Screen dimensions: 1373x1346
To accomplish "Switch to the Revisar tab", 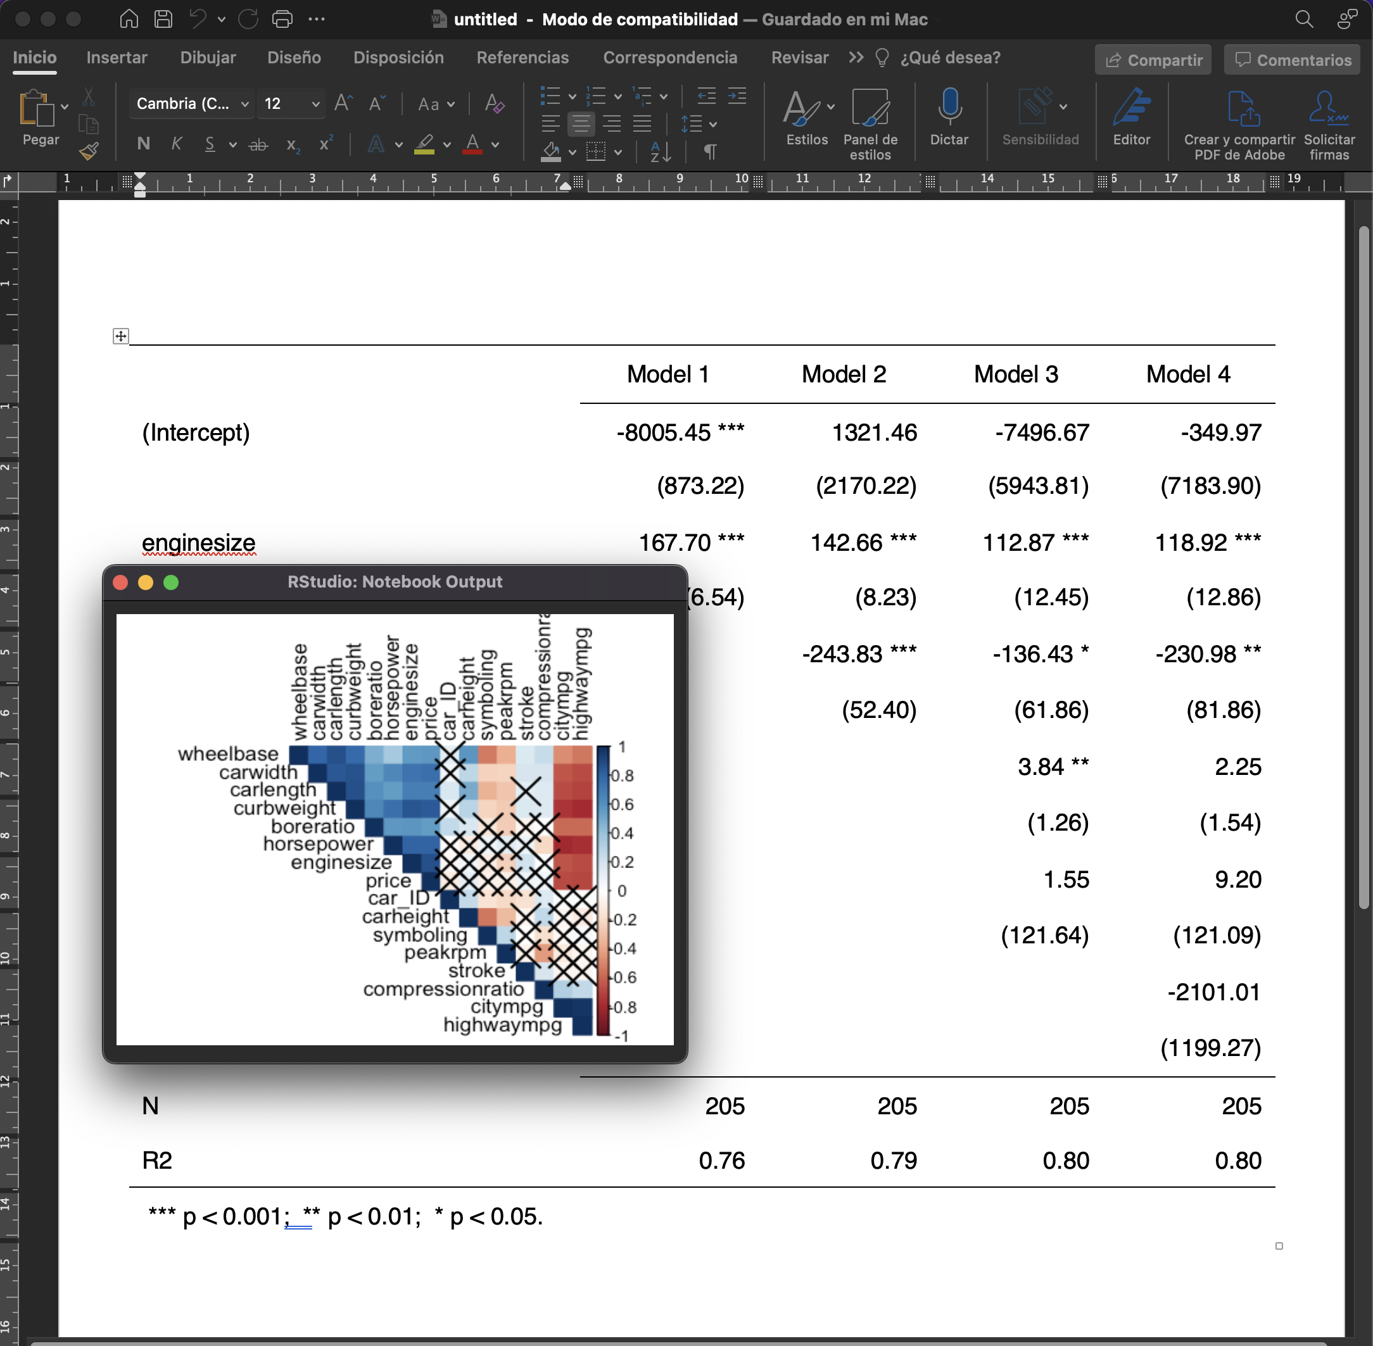I will pos(800,57).
